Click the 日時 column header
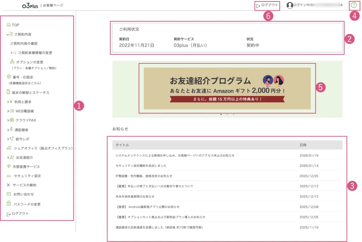 click(303, 145)
